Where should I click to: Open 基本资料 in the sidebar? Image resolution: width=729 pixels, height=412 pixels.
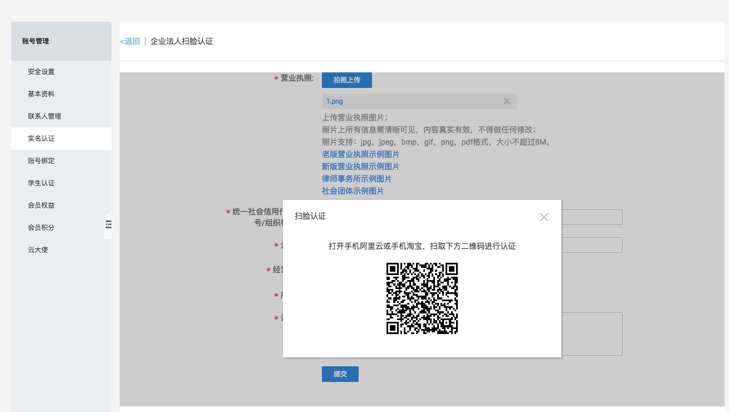(41, 94)
